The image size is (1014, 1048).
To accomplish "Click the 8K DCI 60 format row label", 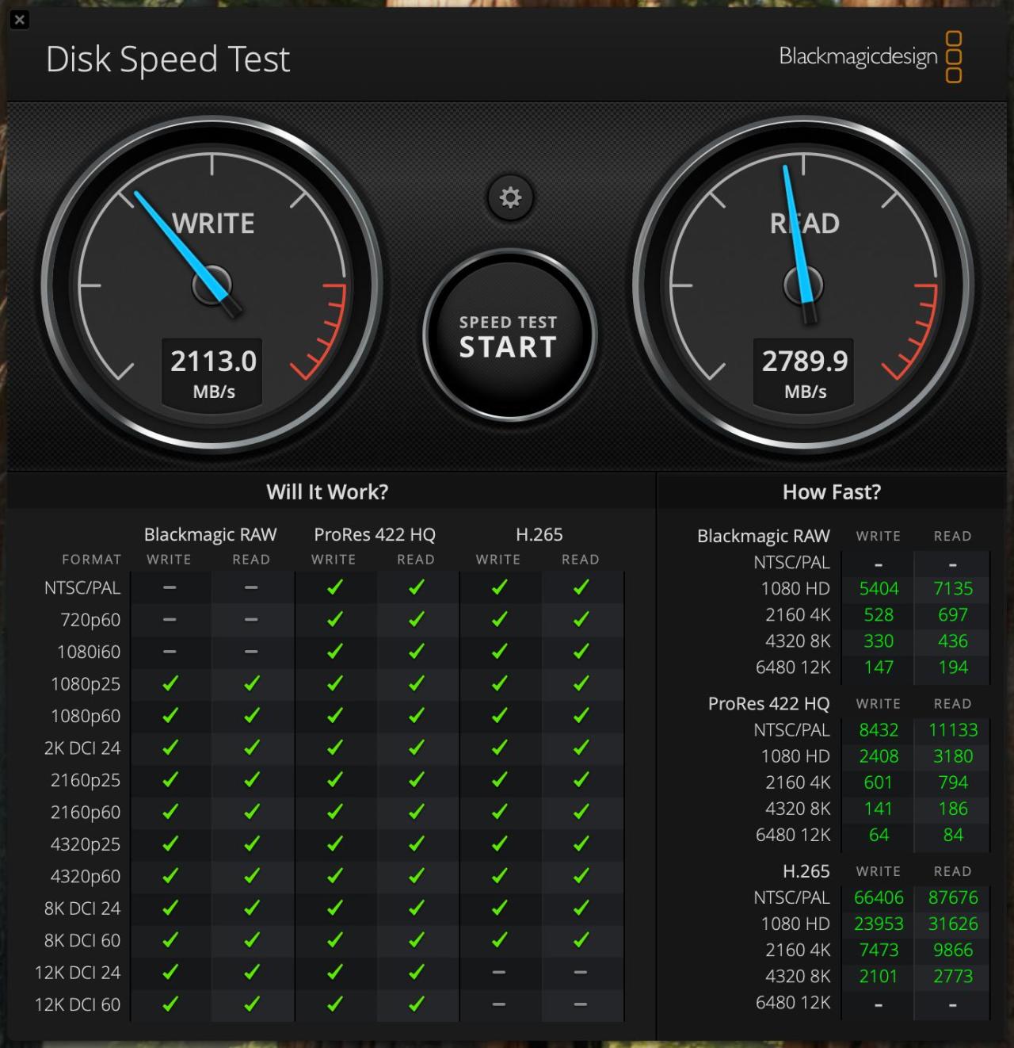I will click(82, 940).
